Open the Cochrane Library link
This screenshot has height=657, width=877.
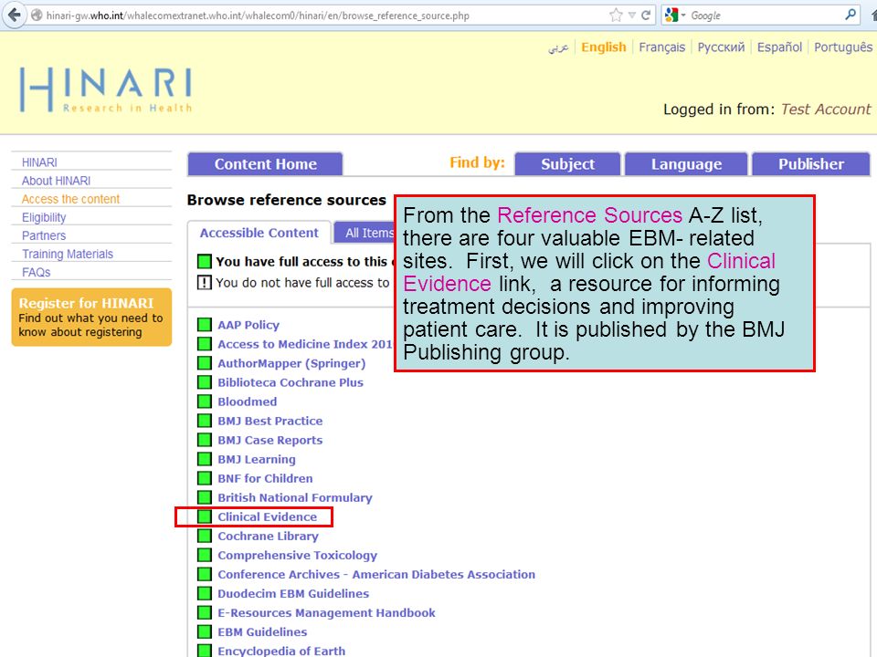(268, 537)
